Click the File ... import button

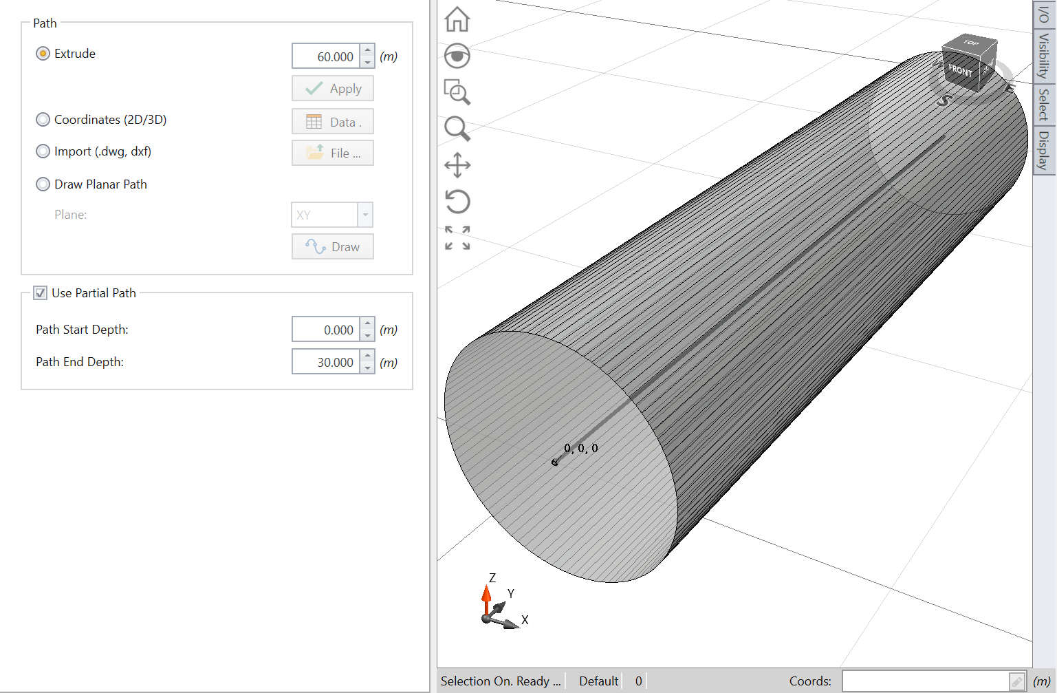click(x=333, y=153)
